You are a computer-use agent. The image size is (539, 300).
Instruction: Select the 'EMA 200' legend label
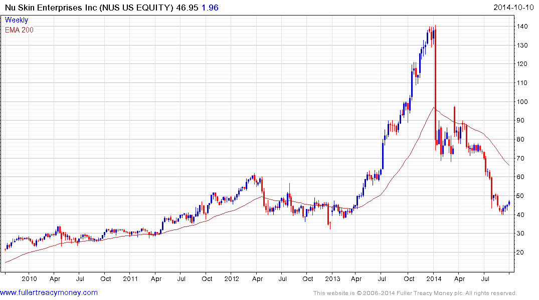click(x=19, y=30)
